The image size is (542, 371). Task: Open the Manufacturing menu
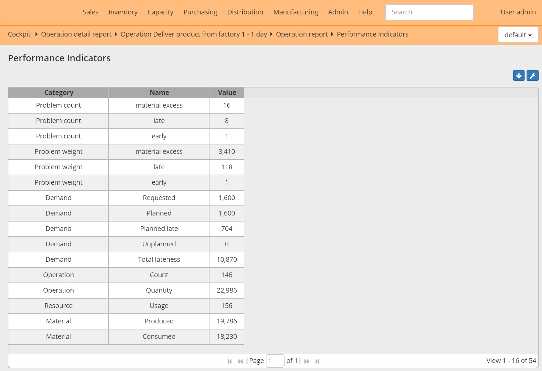[295, 12]
